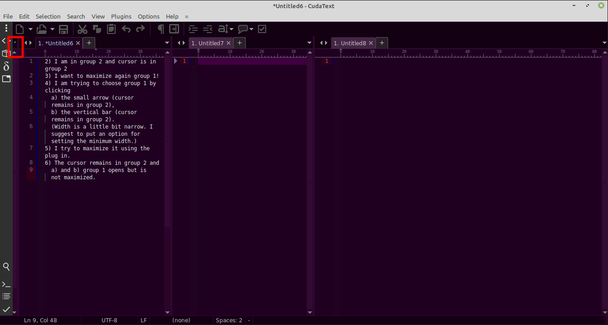608x325 pixels.
Task: Create a new file with toolbar icon
Action: point(19,29)
